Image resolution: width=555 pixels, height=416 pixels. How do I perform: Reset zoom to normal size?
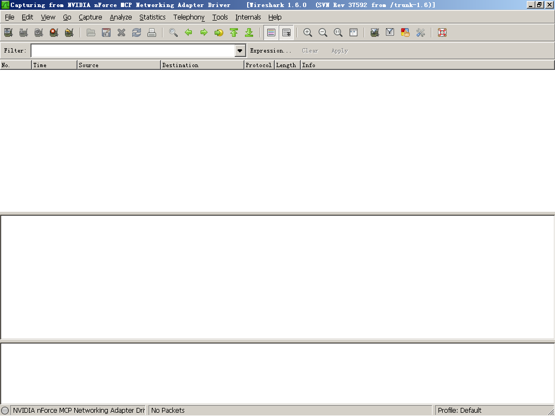338,32
